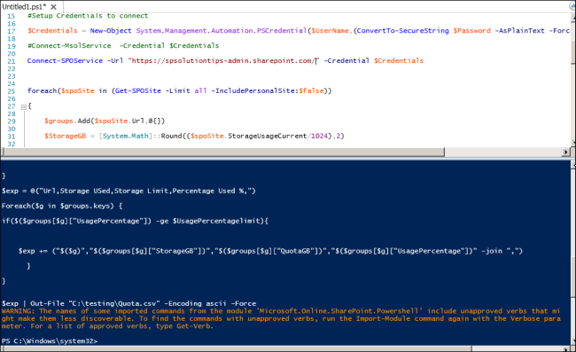Click 'StorageUsageCurrent' property on line 31
The height and width of the screenshot is (352, 576).
pos(267,136)
